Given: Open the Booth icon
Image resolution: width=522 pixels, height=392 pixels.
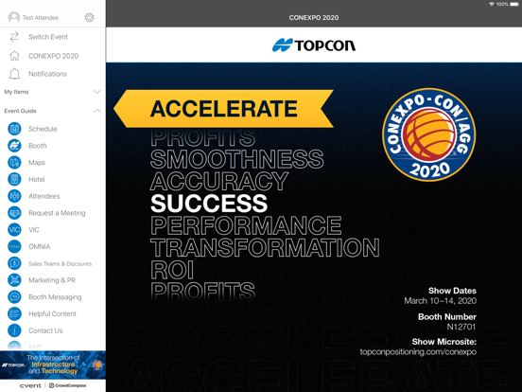Looking at the screenshot, I should 14,146.
